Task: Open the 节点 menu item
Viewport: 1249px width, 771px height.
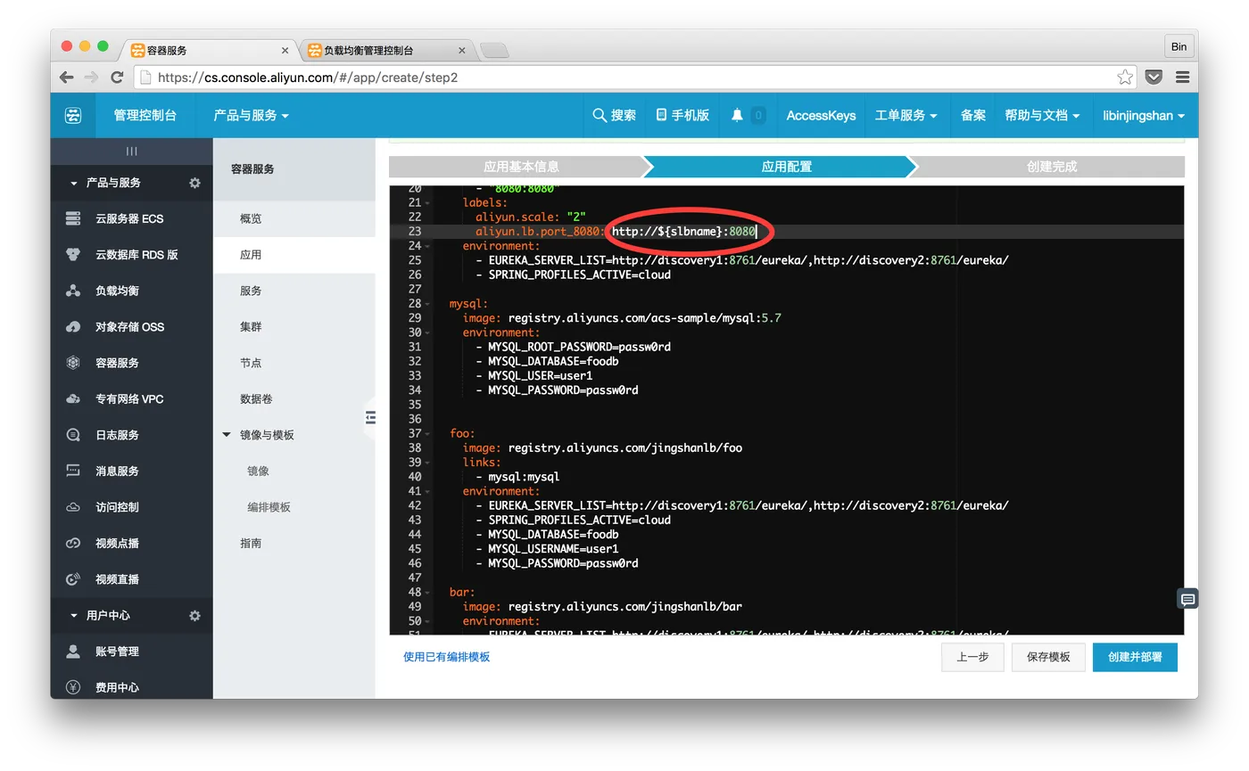Action: (294, 363)
